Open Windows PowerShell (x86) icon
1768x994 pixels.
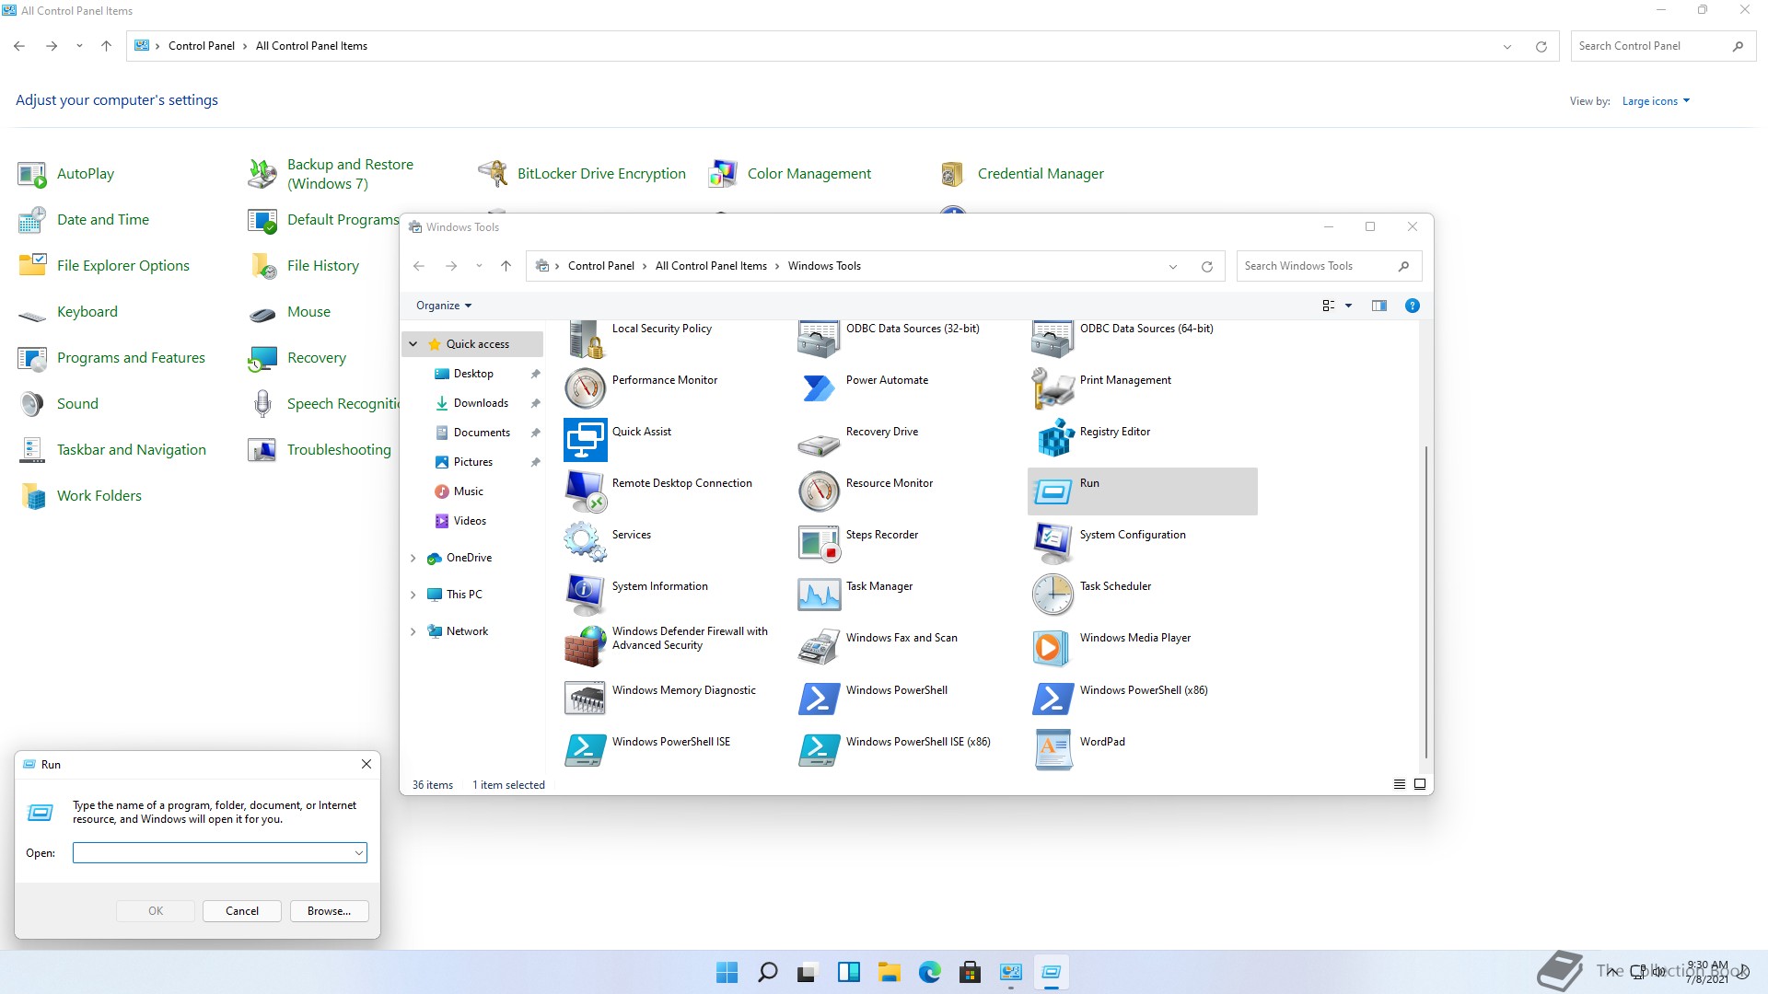(1053, 698)
